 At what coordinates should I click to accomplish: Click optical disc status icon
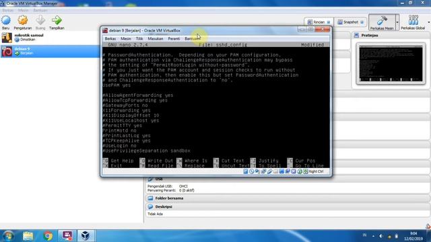[251, 171]
